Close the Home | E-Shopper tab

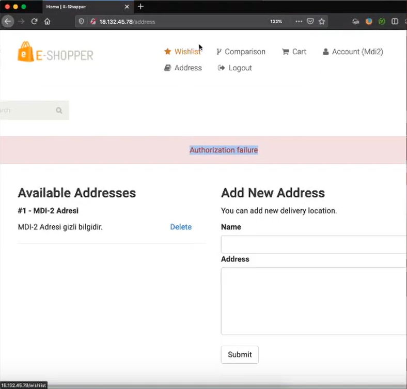coord(127,7)
